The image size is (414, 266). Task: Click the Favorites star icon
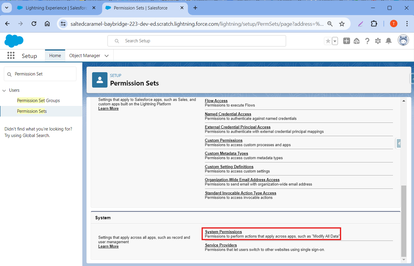pyautogui.click(x=328, y=41)
